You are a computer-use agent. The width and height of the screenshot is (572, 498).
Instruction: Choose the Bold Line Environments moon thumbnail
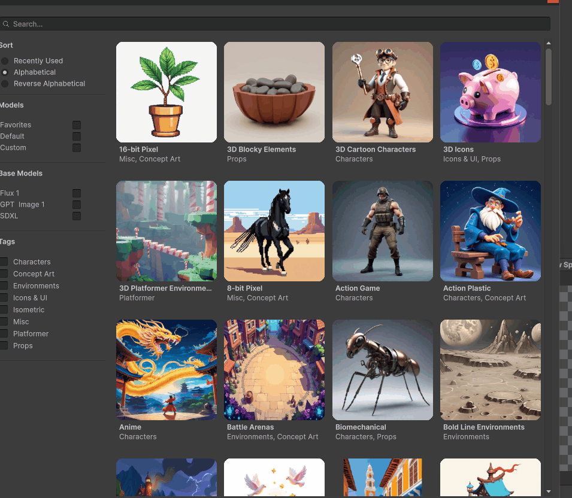491,370
